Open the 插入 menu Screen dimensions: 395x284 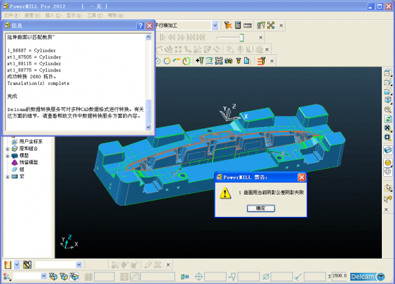pos(53,15)
